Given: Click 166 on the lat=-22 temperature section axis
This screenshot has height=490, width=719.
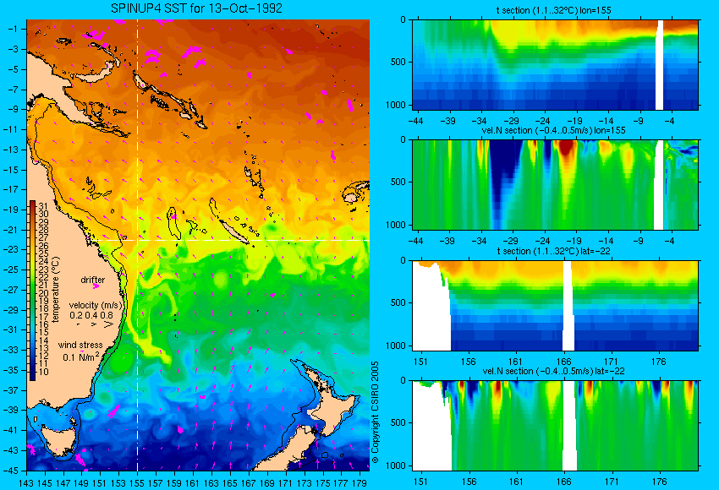Looking at the screenshot, I should (x=563, y=362).
